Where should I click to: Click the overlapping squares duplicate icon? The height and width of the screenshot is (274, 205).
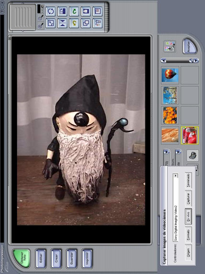[86, 23]
